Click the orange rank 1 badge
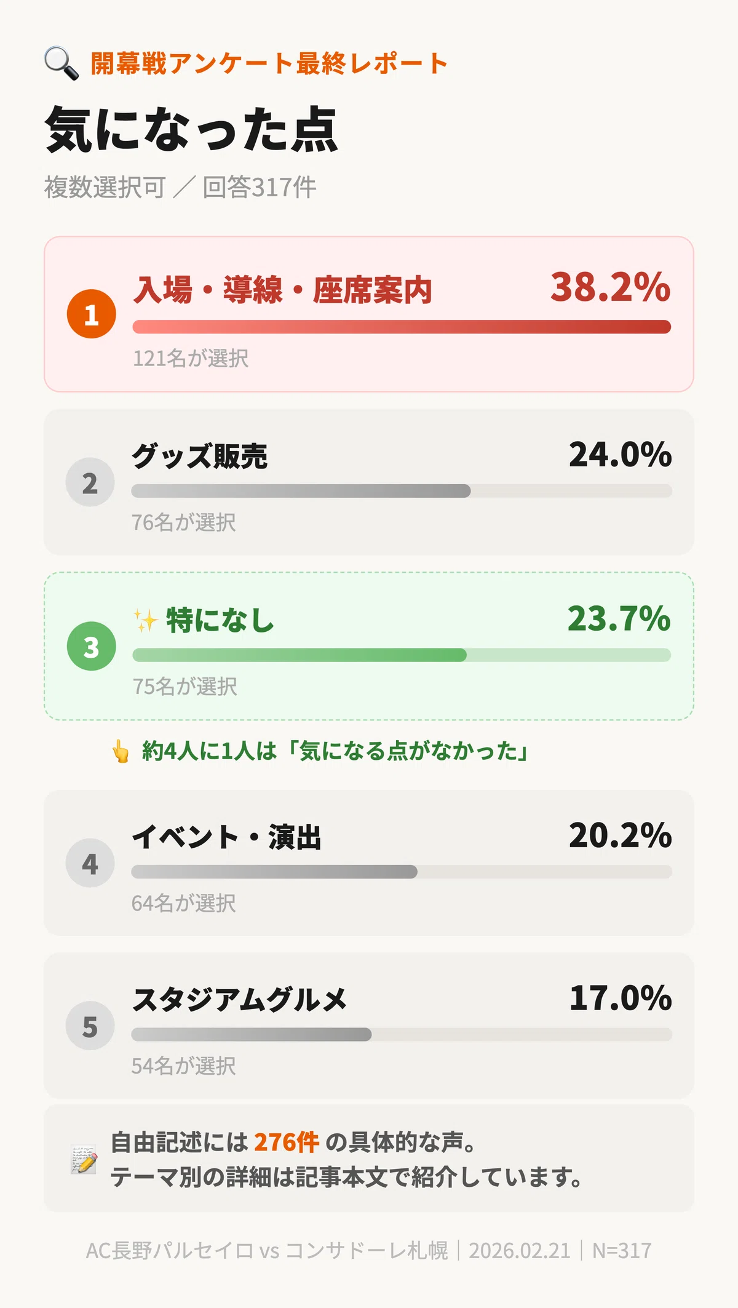Image resolution: width=738 pixels, height=1308 pixels. [x=92, y=314]
